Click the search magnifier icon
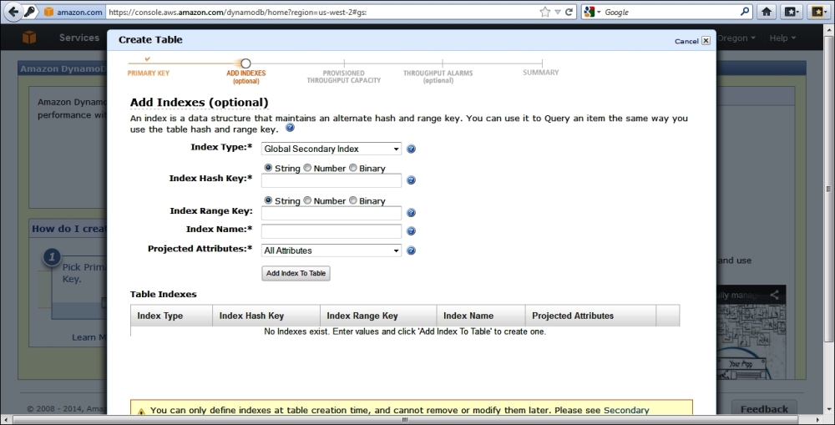The height and width of the screenshot is (425, 835). pos(745,11)
